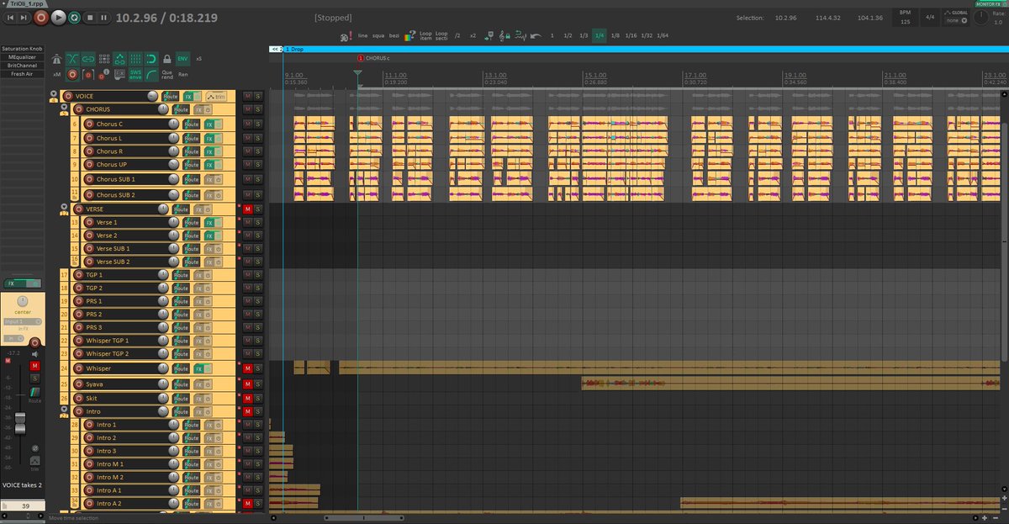Select Saturation Knob in FX list
This screenshot has height=524, width=1009.
pyautogui.click(x=23, y=49)
